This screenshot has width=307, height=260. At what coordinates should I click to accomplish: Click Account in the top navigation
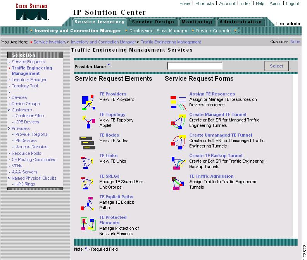tap(227, 3)
